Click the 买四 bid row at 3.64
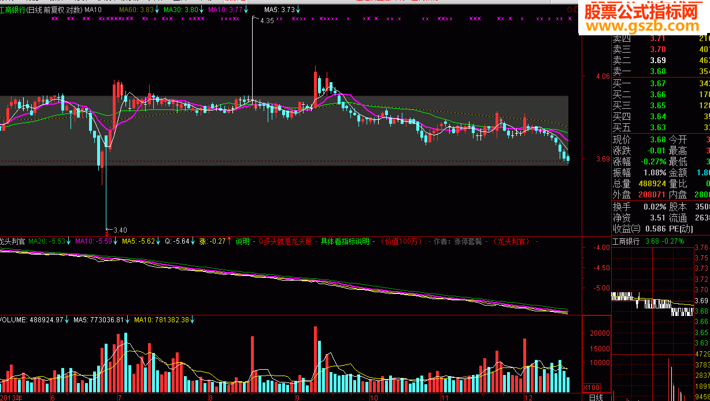This screenshot has width=710, height=401. (x=660, y=116)
